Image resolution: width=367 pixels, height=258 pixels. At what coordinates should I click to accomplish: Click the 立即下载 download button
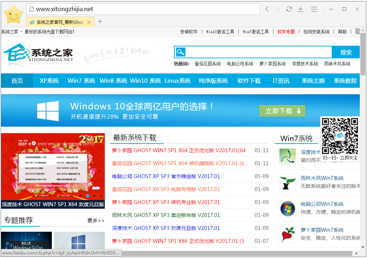tap(282, 111)
